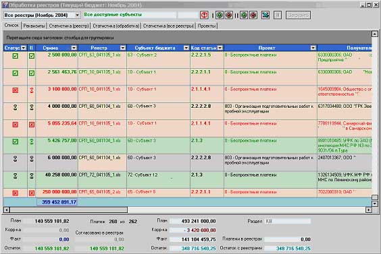Click the table's scroll up arrow

[x=375, y=34]
